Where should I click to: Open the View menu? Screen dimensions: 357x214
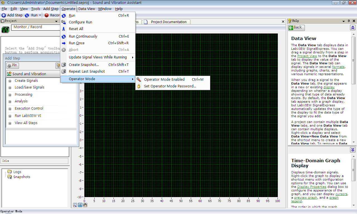24,9
